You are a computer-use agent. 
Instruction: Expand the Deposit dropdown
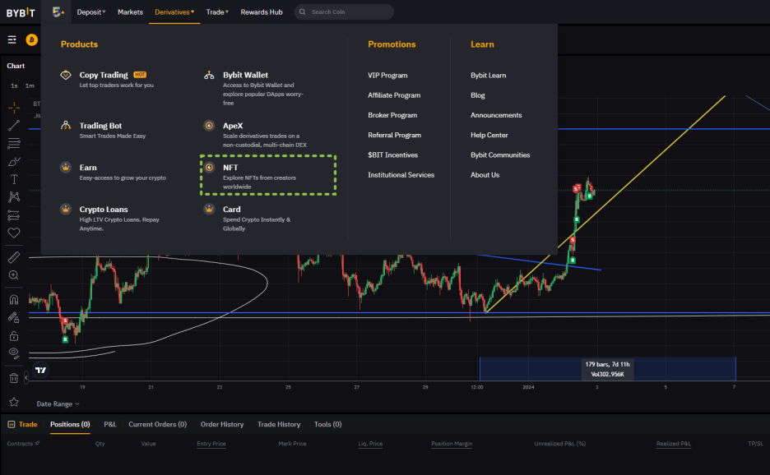point(91,12)
